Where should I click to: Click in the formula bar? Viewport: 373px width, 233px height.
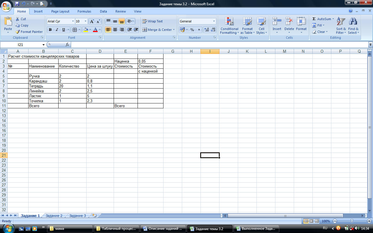219,45
